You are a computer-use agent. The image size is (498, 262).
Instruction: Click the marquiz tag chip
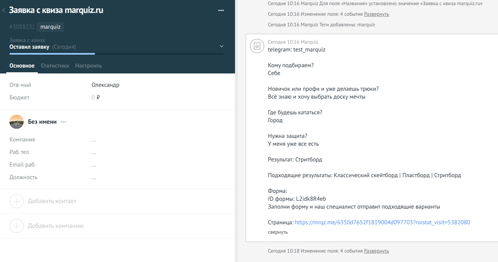coord(50,27)
